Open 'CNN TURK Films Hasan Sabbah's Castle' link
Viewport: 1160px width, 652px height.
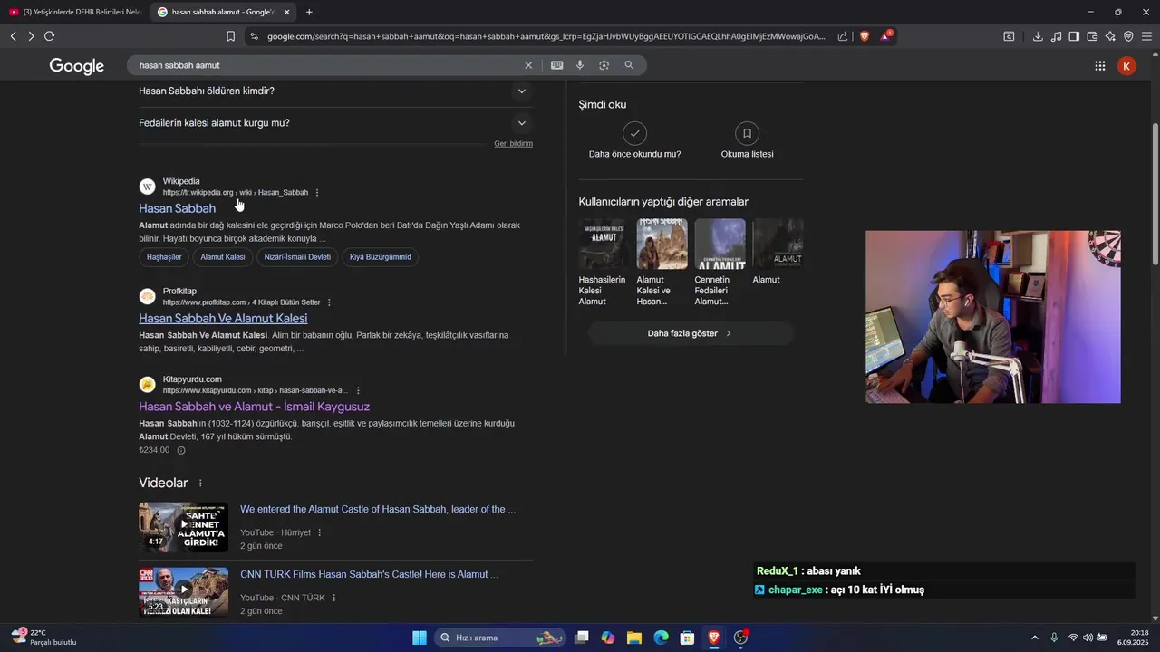tap(369, 575)
